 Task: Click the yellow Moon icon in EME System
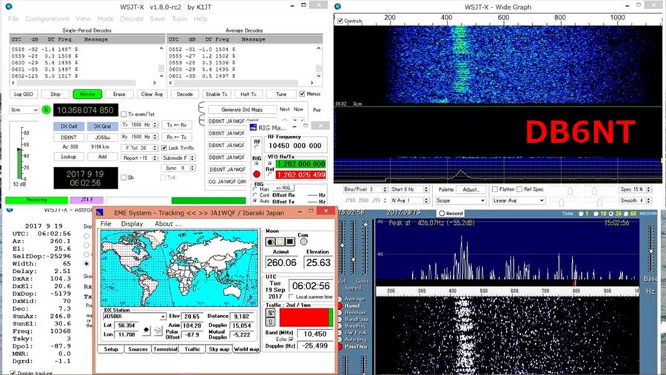tap(280, 242)
